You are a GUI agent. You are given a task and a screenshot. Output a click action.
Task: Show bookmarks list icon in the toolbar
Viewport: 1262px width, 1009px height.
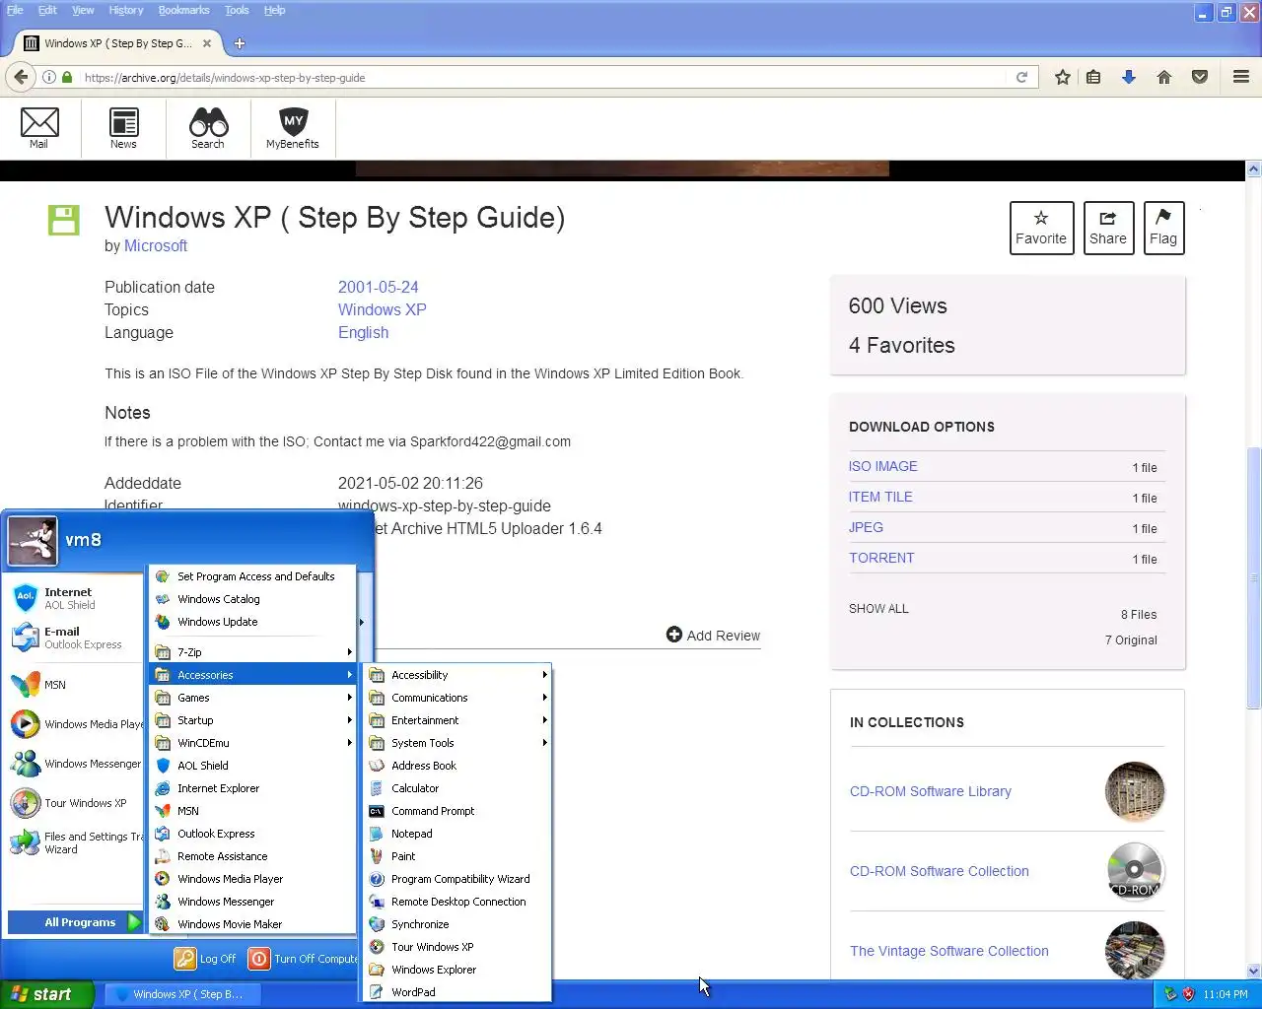click(x=1093, y=77)
